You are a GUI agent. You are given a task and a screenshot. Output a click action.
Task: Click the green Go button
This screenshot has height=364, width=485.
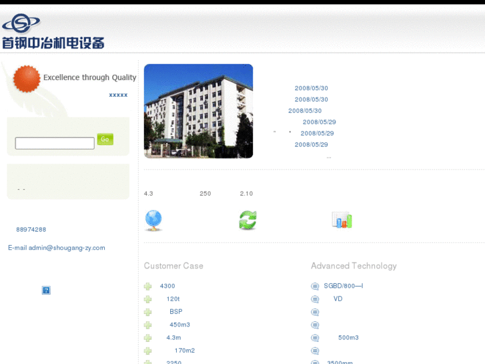pyautogui.click(x=105, y=140)
